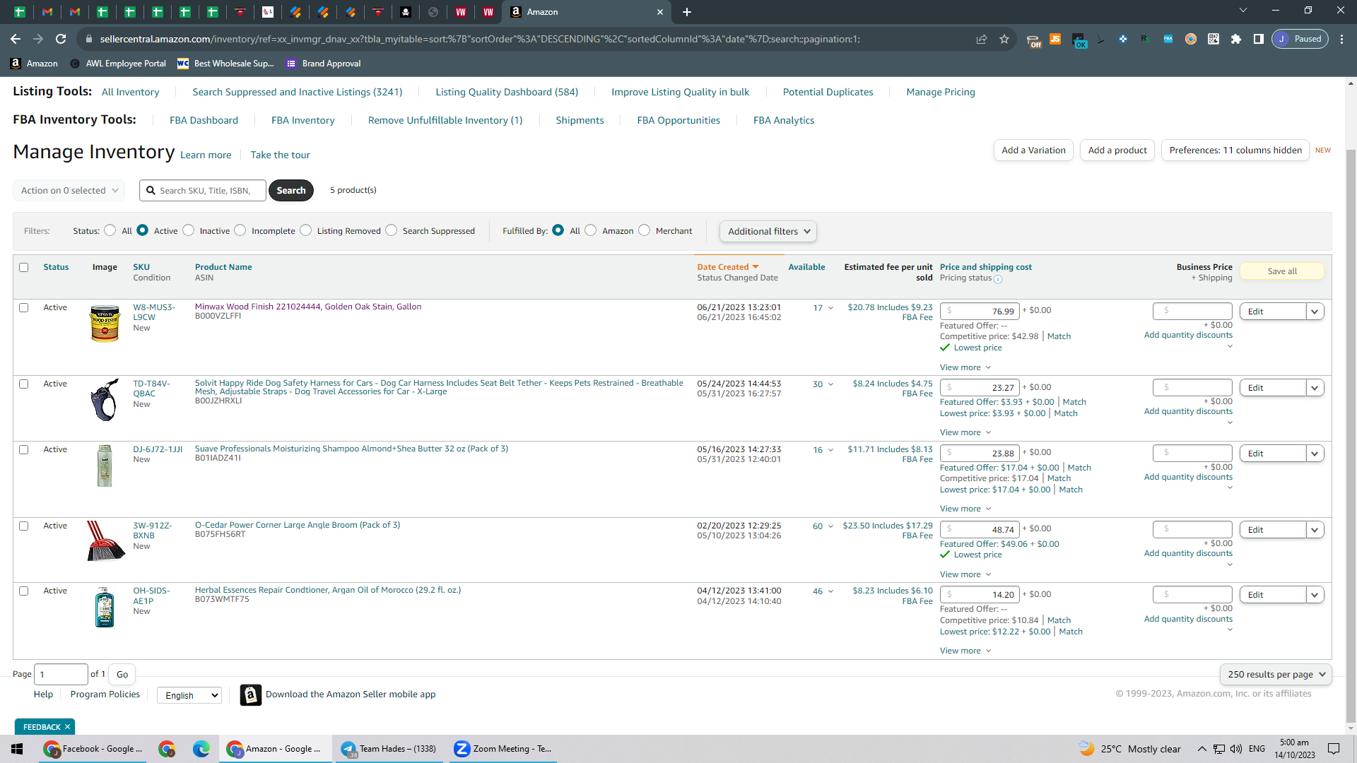
Task: Open the side panel browser icon
Action: pyautogui.click(x=1259, y=39)
